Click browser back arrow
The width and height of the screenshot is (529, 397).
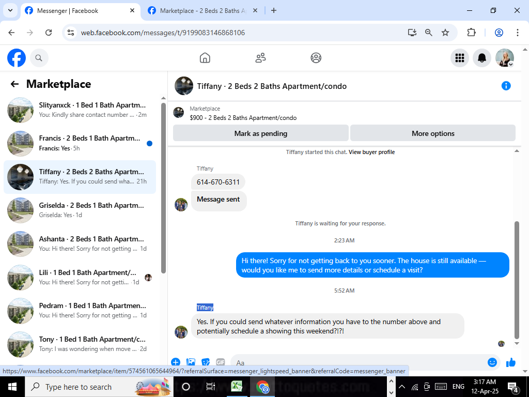11,33
